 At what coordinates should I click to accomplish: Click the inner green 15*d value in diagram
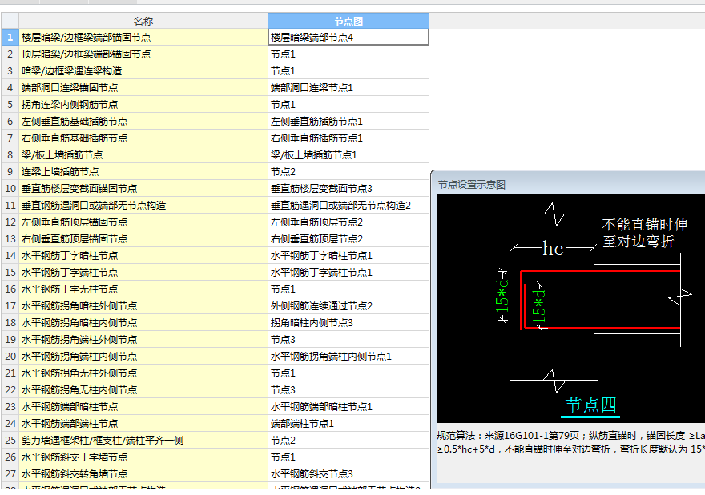pos(538,306)
